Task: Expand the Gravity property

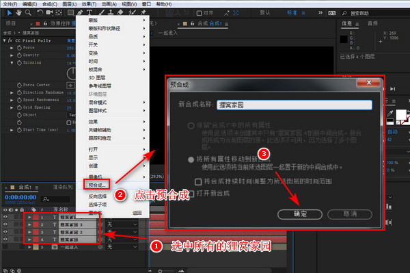Action: [12, 55]
